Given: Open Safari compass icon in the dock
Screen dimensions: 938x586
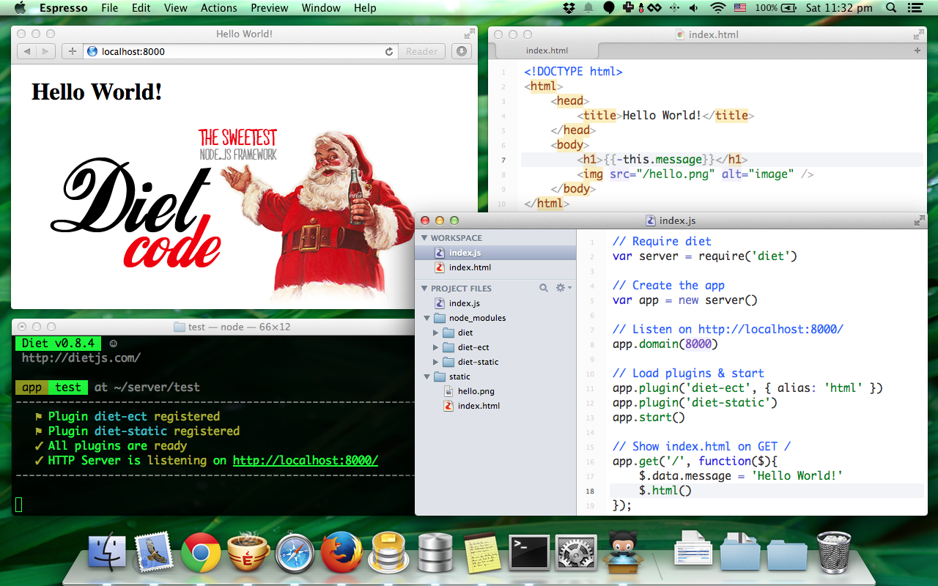Looking at the screenshot, I should [295, 552].
